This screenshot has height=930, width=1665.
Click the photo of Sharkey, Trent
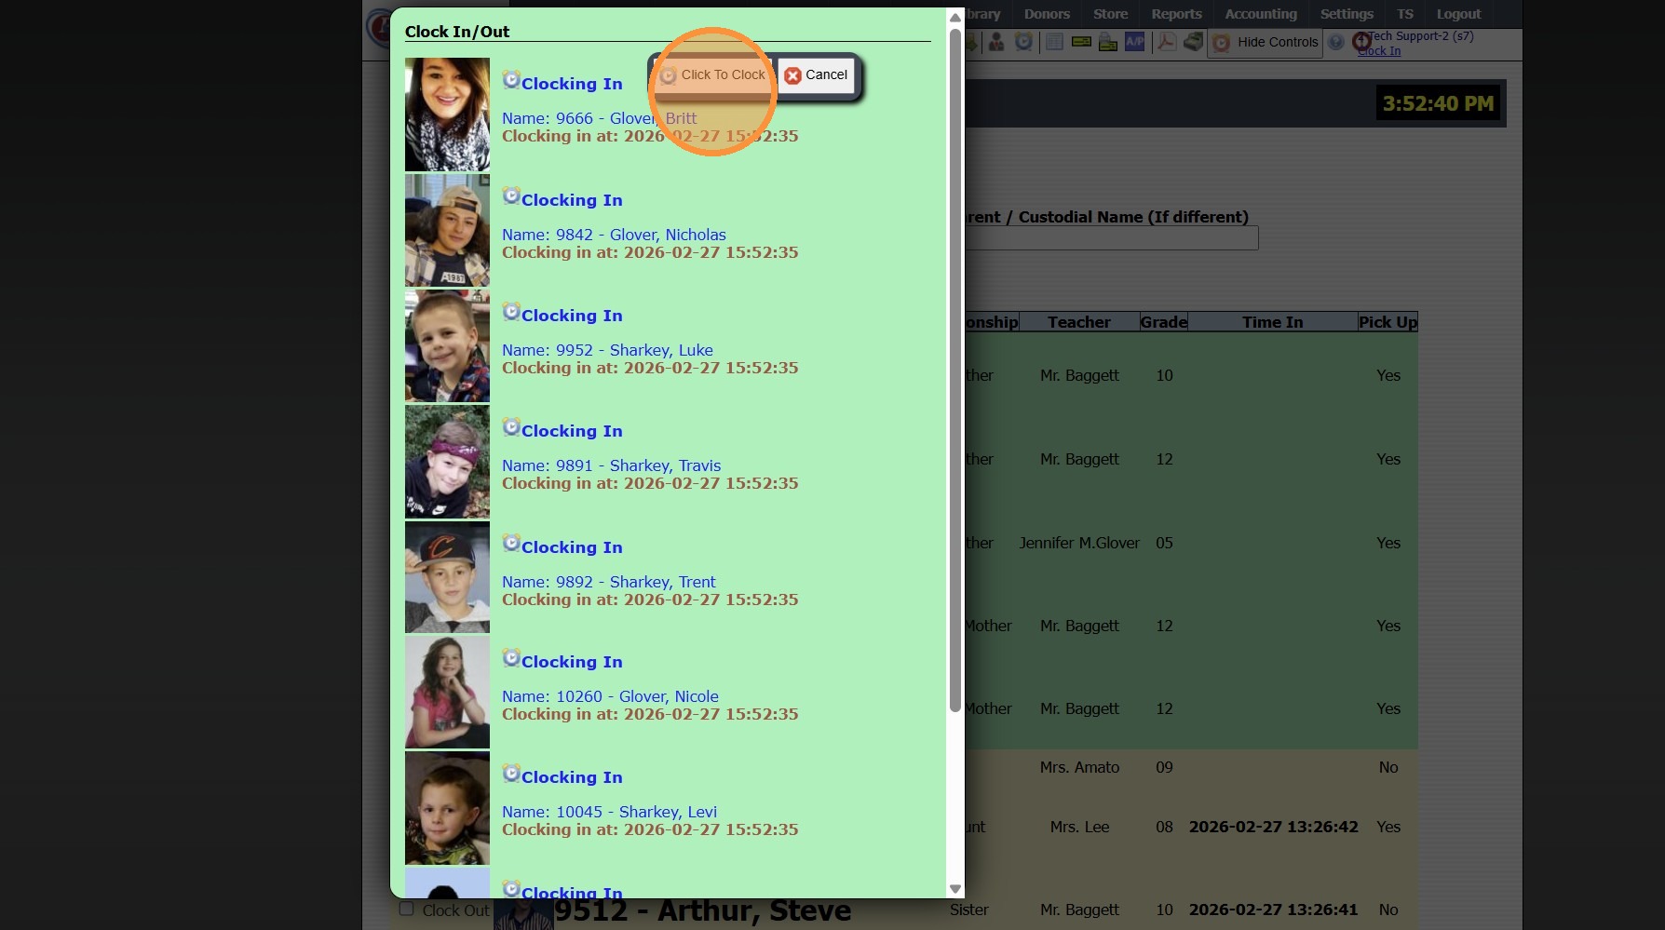coord(447,577)
